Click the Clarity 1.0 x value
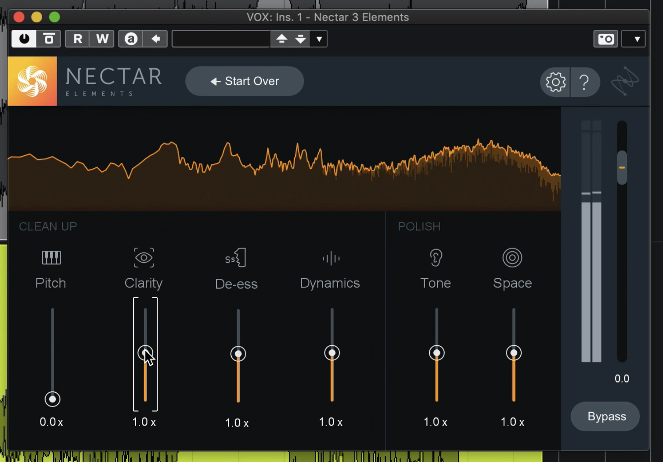The image size is (663, 462). pyautogui.click(x=144, y=422)
